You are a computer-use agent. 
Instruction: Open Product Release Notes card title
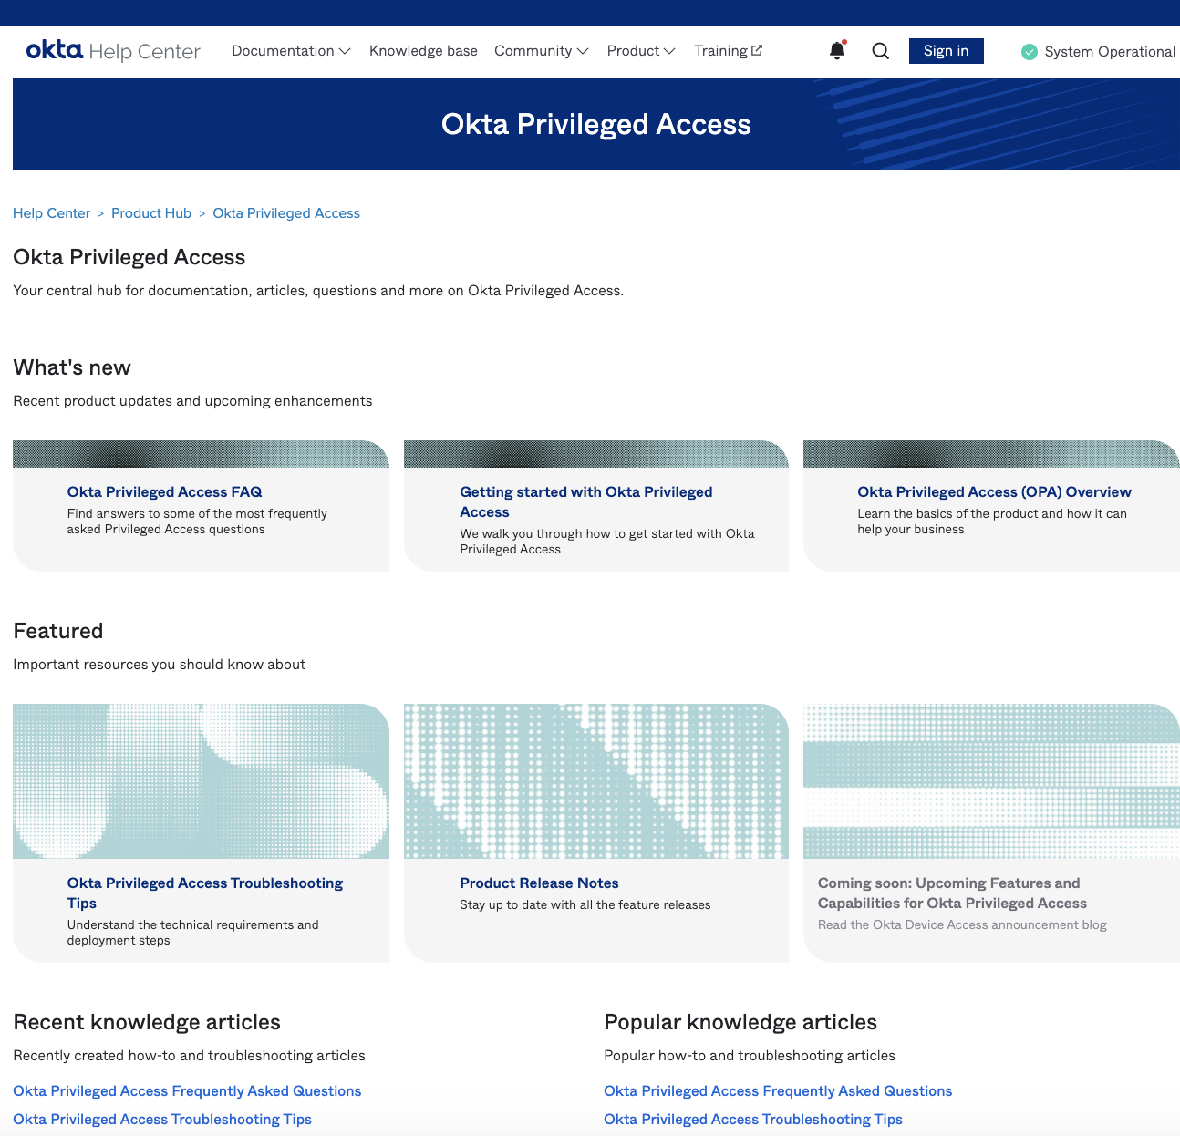click(x=539, y=883)
